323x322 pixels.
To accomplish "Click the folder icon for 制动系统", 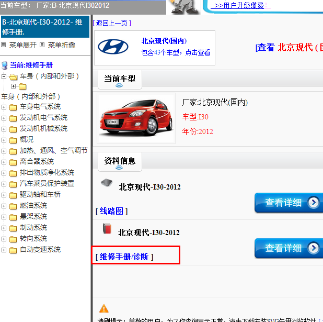I will (13, 228).
